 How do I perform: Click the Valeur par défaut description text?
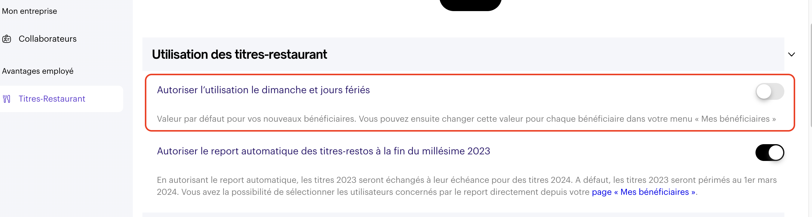coord(466,119)
